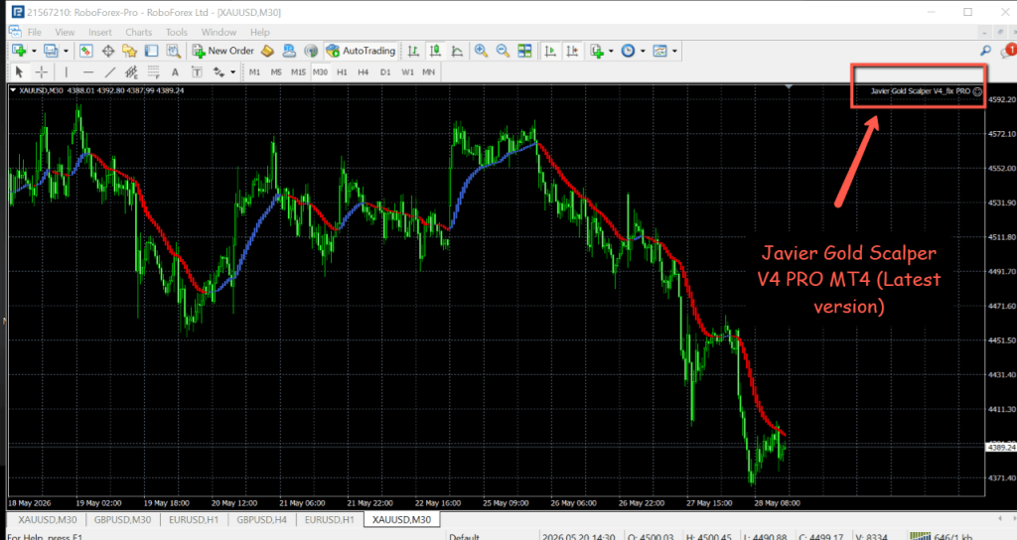This screenshot has width=1017, height=540.
Task: Select the Equidistant Channel tool
Action: (x=132, y=71)
